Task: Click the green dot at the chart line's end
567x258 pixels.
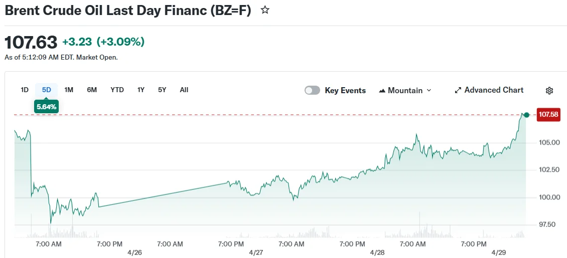Action: click(x=526, y=115)
